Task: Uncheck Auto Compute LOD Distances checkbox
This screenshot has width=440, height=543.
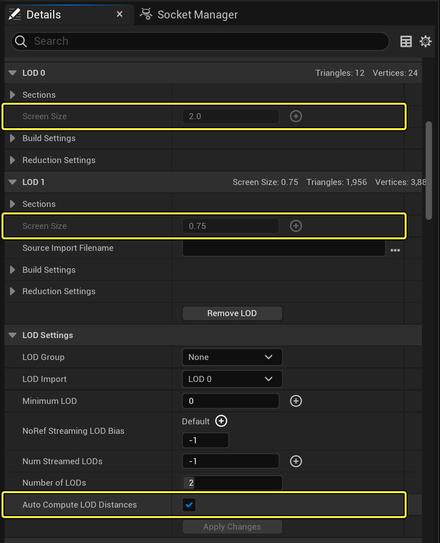Action: point(189,505)
